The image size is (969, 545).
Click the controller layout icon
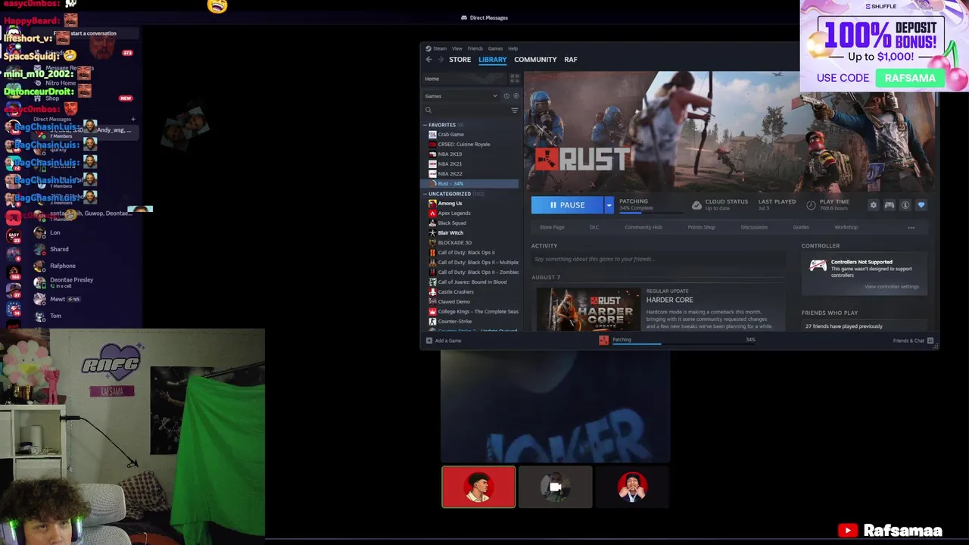tap(890, 205)
